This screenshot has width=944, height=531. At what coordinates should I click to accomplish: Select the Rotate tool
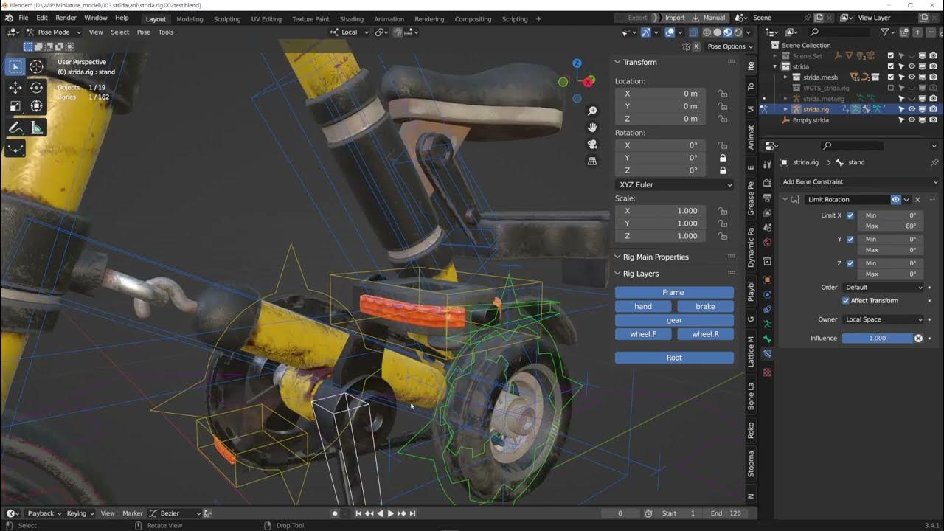point(36,87)
